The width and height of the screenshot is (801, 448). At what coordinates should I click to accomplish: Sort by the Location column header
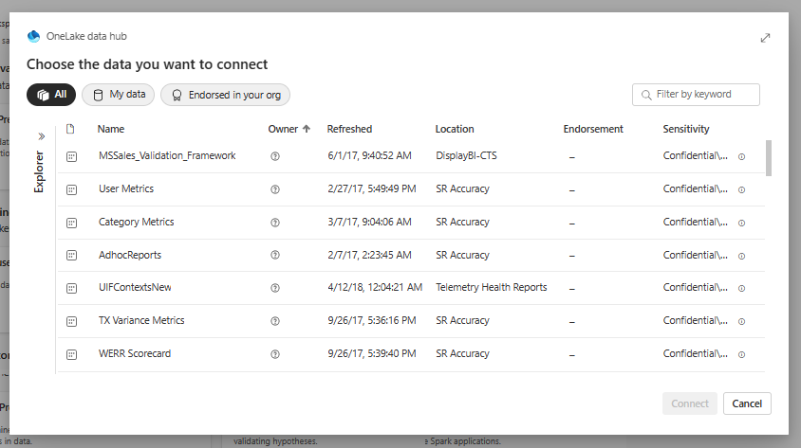455,129
